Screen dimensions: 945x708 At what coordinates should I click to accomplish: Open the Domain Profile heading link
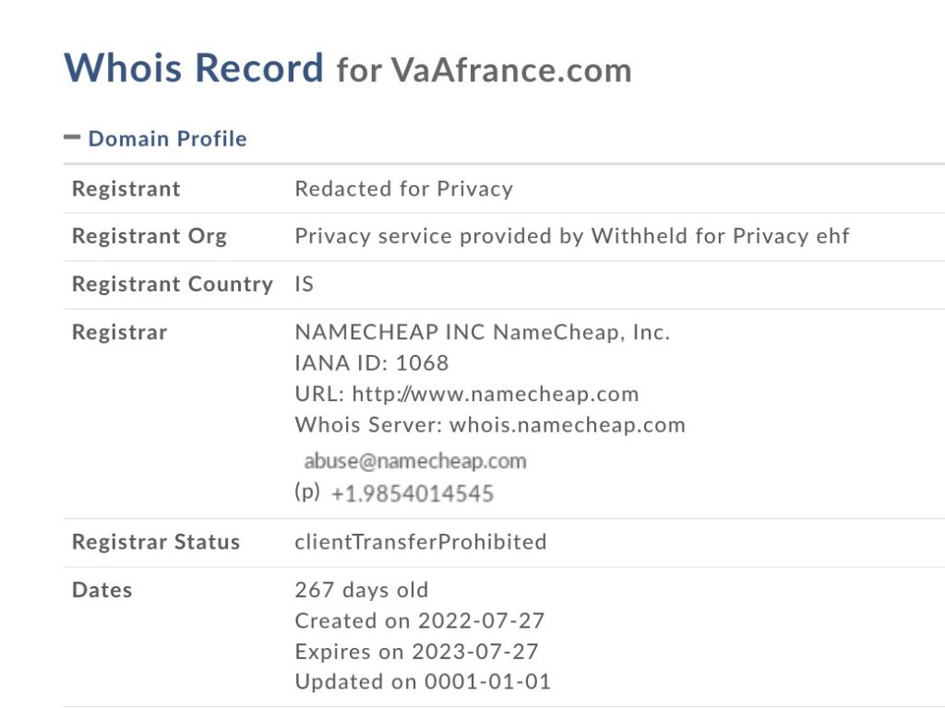[x=168, y=138]
